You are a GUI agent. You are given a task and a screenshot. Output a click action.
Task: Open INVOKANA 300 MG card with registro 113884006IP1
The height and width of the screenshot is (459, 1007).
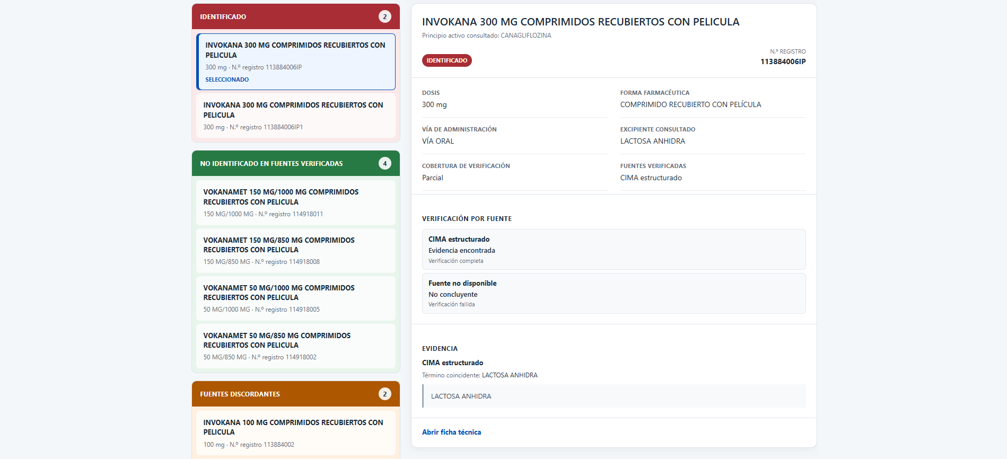(296, 116)
